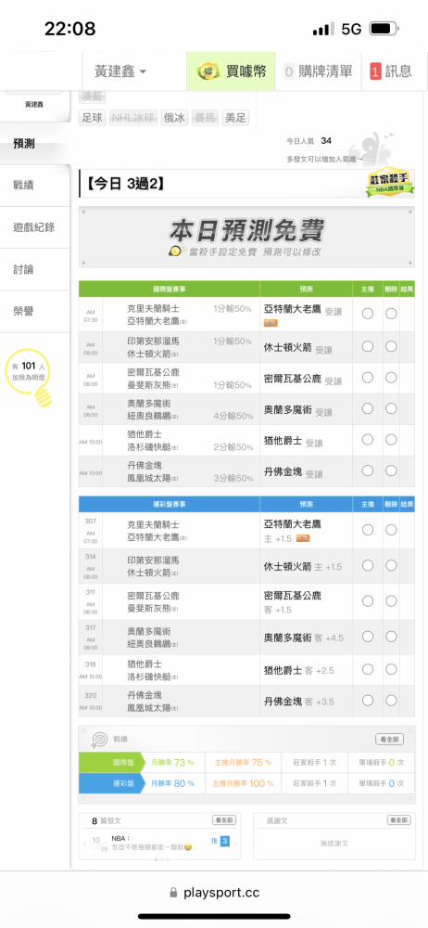
Task: Select 主推 radio for 丹佛金塊 運彩盤 pick
Action: click(x=368, y=700)
